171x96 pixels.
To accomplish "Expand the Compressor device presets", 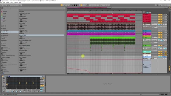I will coord(20,25).
